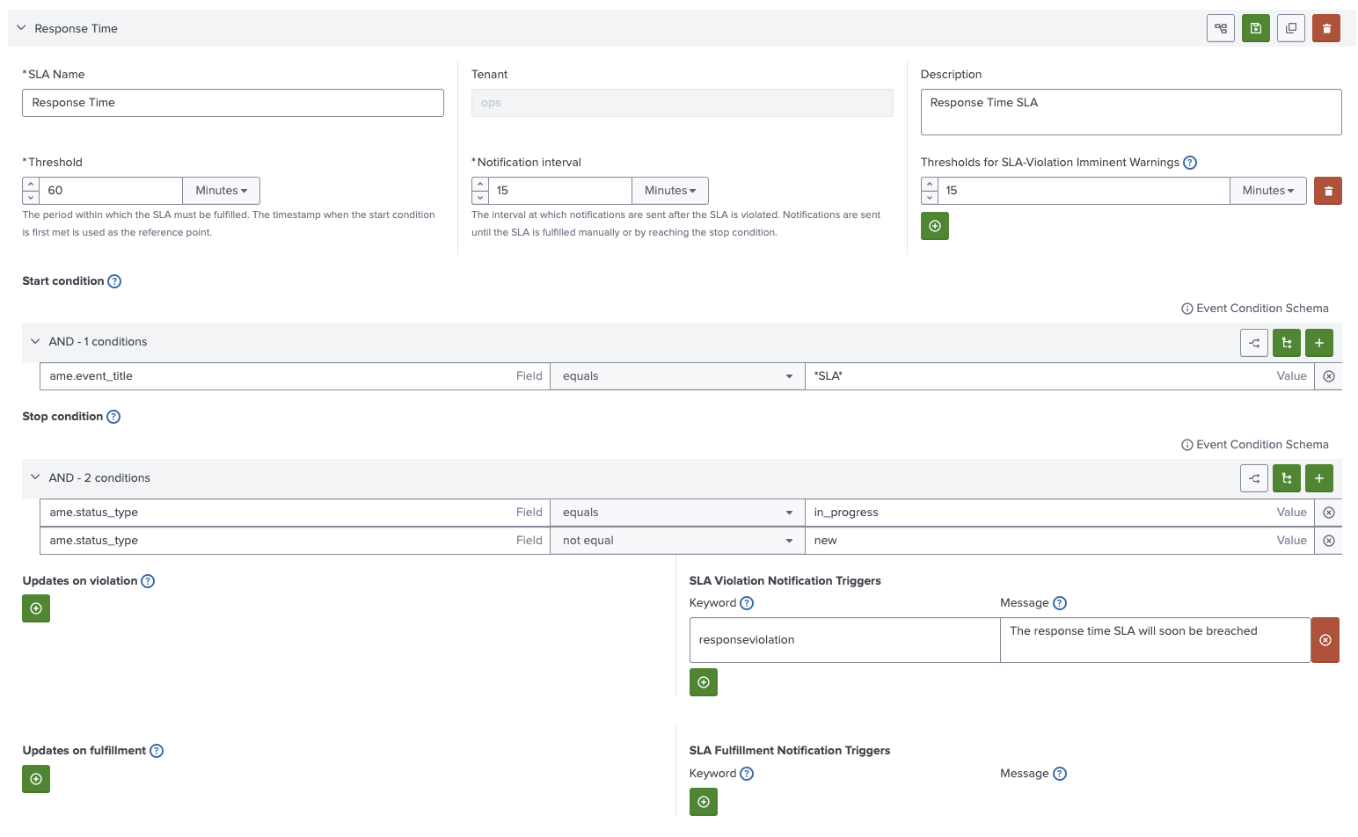This screenshot has height=837, width=1358.
Task: Save the Response Time SLA
Action: pyautogui.click(x=1255, y=27)
